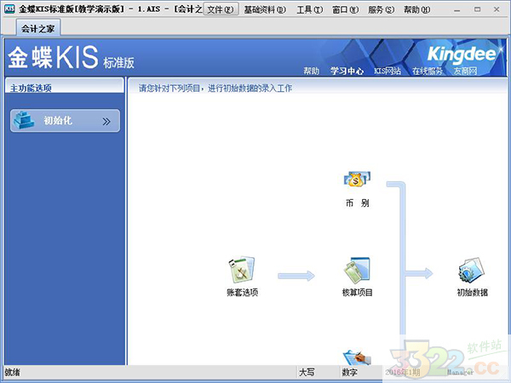
Task: Open the 服务(S) menu
Action: tap(381, 9)
